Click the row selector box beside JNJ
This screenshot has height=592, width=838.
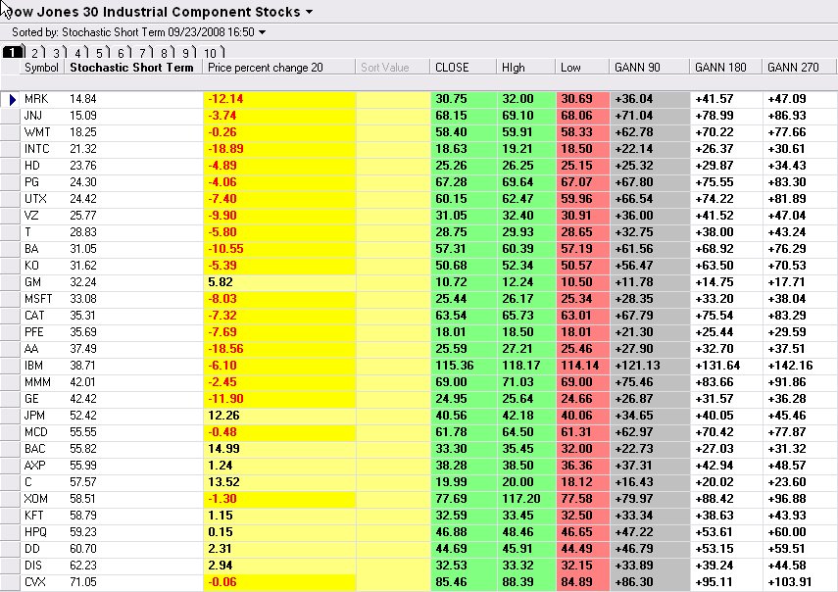pos(10,116)
